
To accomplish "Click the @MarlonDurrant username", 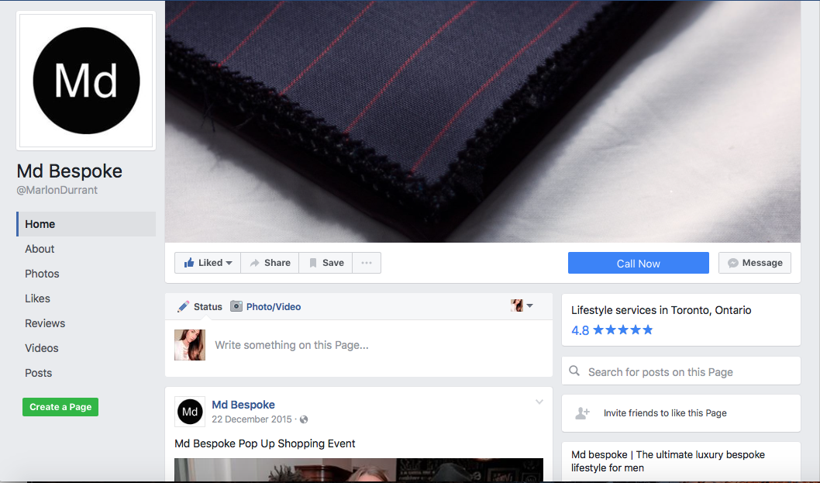I will coord(57,191).
